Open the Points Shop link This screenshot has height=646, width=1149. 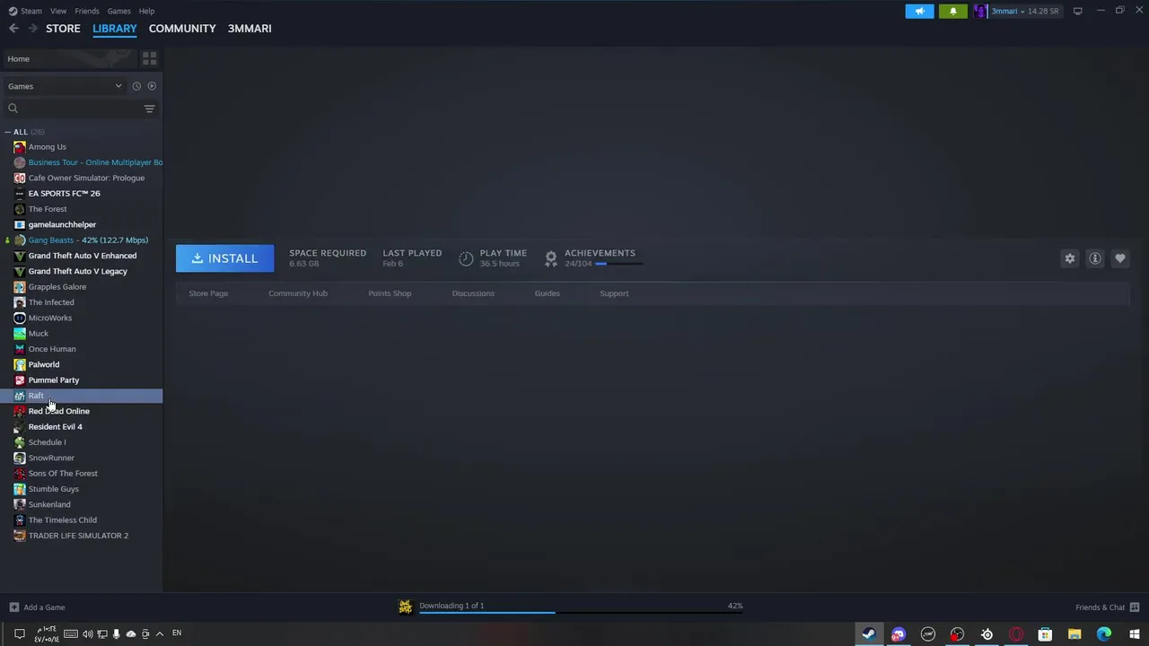pyautogui.click(x=390, y=293)
